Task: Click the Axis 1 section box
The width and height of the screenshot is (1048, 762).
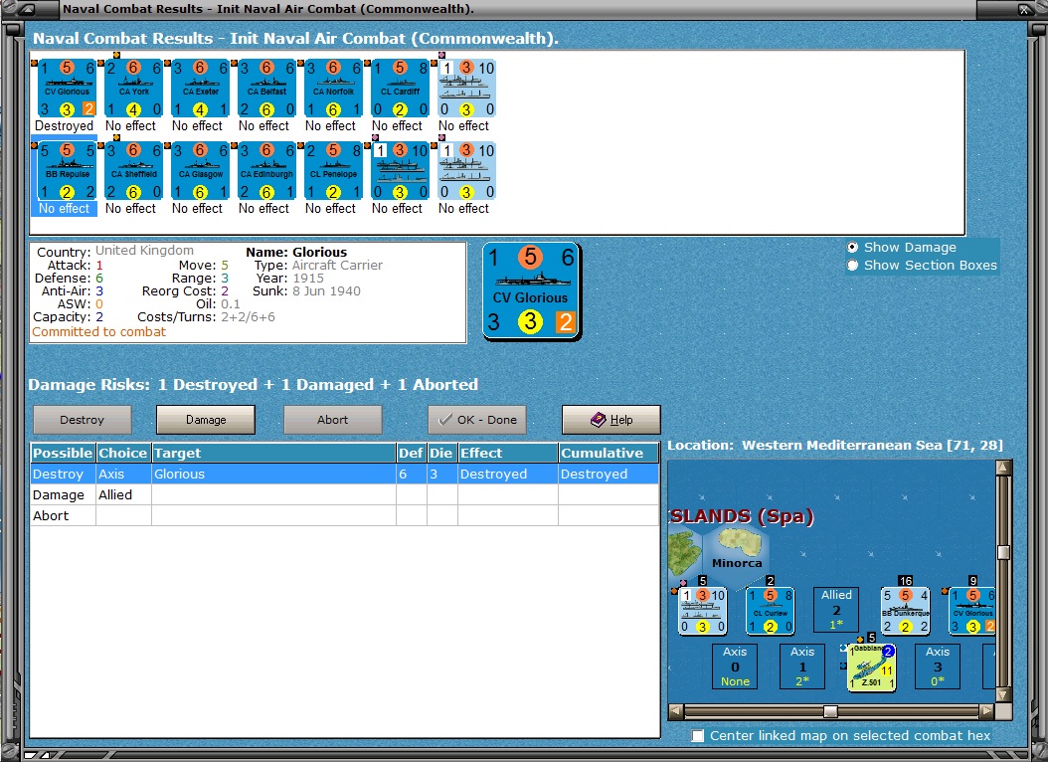Action: pyautogui.click(x=802, y=666)
